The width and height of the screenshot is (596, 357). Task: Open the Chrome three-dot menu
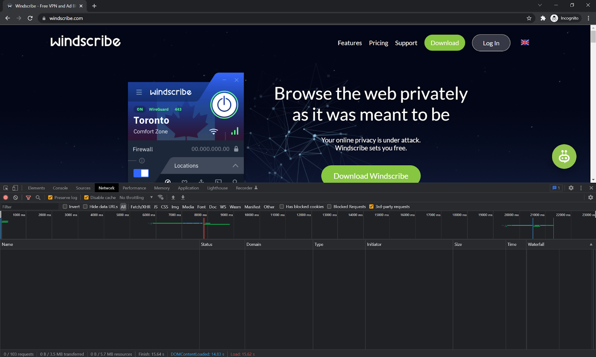(x=589, y=18)
